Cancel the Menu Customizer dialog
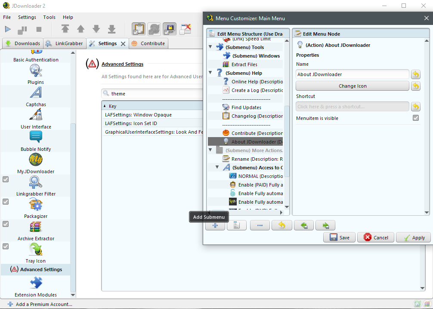Image resolution: width=433 pixels, height=309 pixels. (x=376, y=237)
